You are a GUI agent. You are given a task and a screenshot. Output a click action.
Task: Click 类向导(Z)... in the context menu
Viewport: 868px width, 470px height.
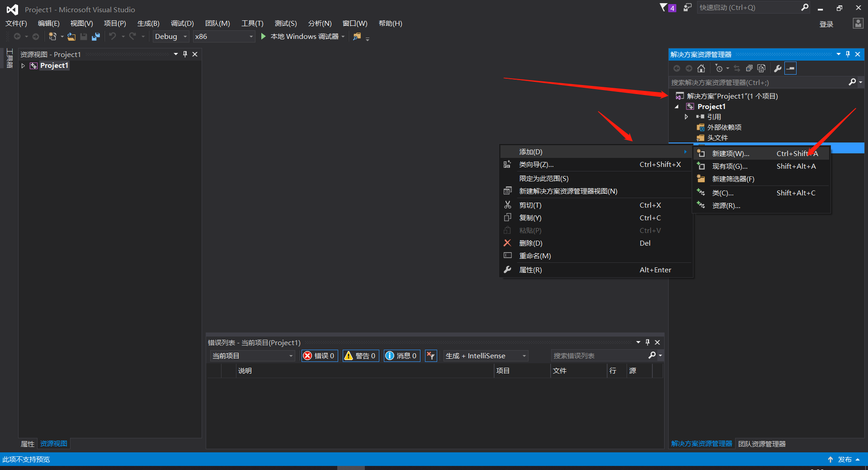[x=596, y=165]
